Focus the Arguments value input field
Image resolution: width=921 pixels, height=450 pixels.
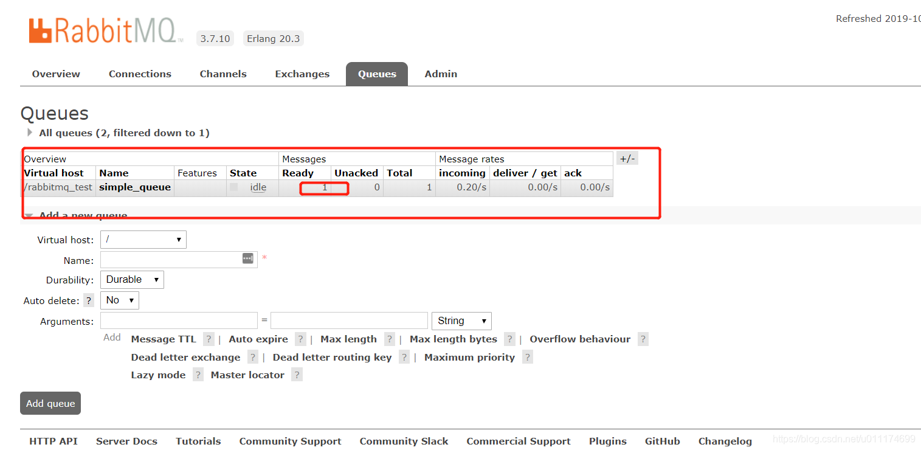(x=349, y=321)
